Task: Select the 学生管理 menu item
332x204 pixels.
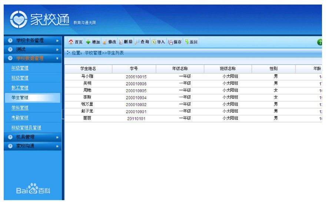Action: tap(33, 98)
